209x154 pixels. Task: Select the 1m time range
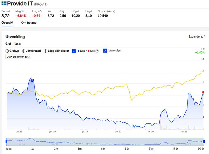(x=56, y=148)
